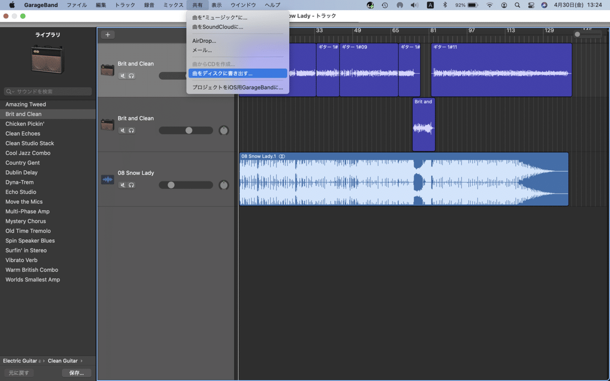Select Vibrato Verb in the library list
Image resolution: width=610 pixels, height=381 pixels.
(48, 260)
